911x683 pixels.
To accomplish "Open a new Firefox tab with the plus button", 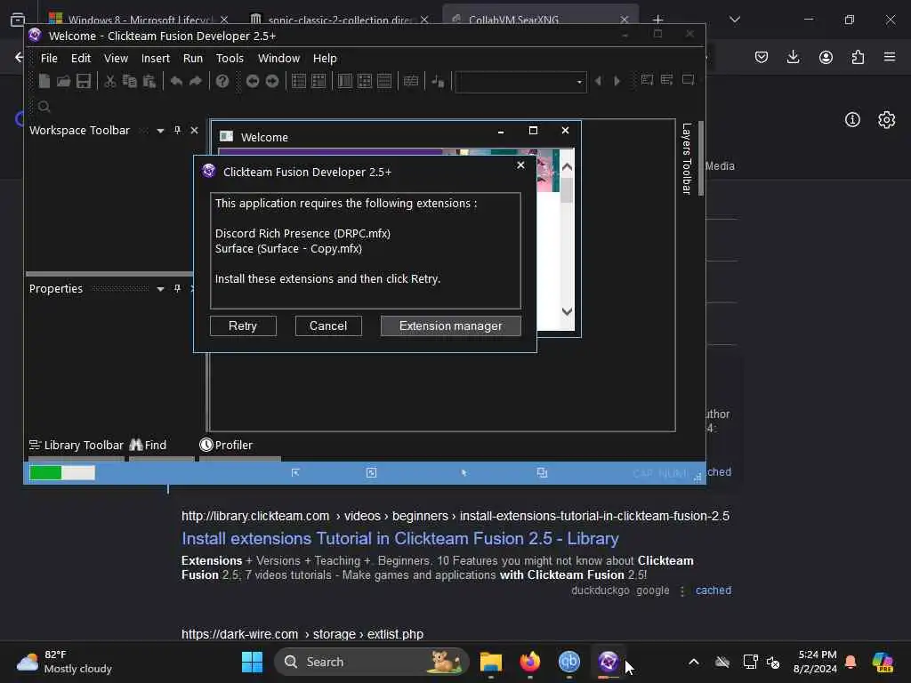I will 657,20.
